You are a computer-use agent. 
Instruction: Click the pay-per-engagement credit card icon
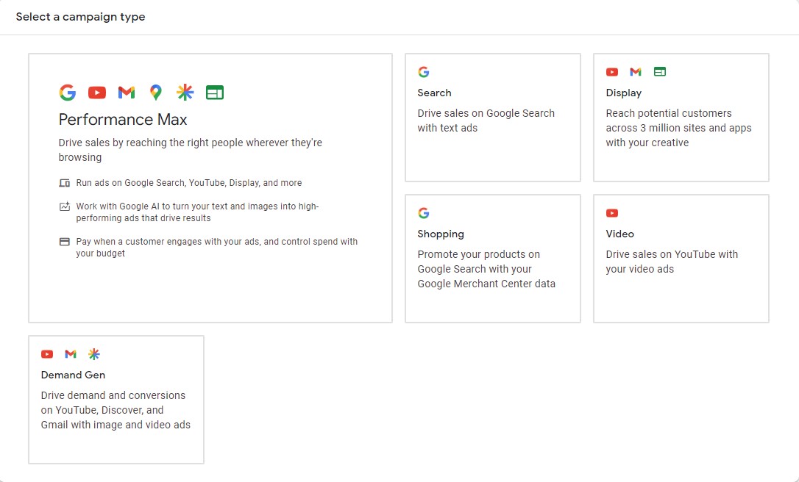[65, 242]
